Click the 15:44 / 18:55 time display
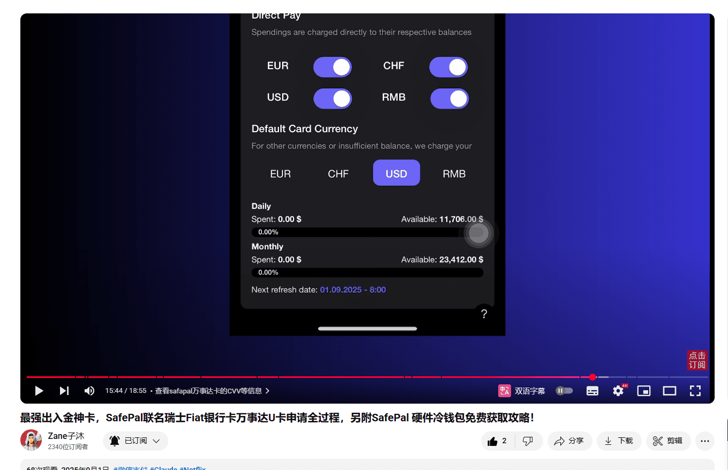728x470 pixels. point(126,391)
